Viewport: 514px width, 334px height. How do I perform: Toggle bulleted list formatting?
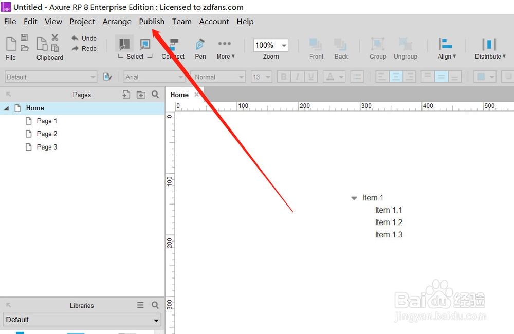(357, 77)
